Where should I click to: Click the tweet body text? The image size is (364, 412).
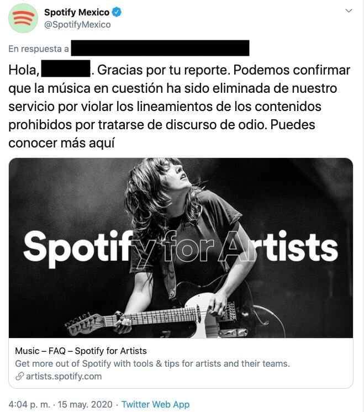(x=180, y=107)
